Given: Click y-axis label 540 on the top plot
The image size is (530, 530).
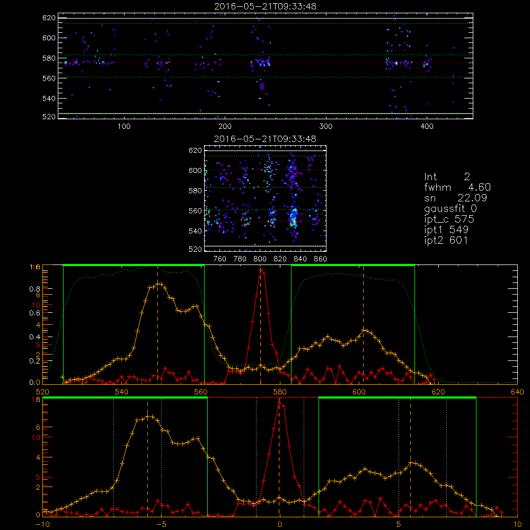Looking at the screenshot, I should click(x=49, y=99).
